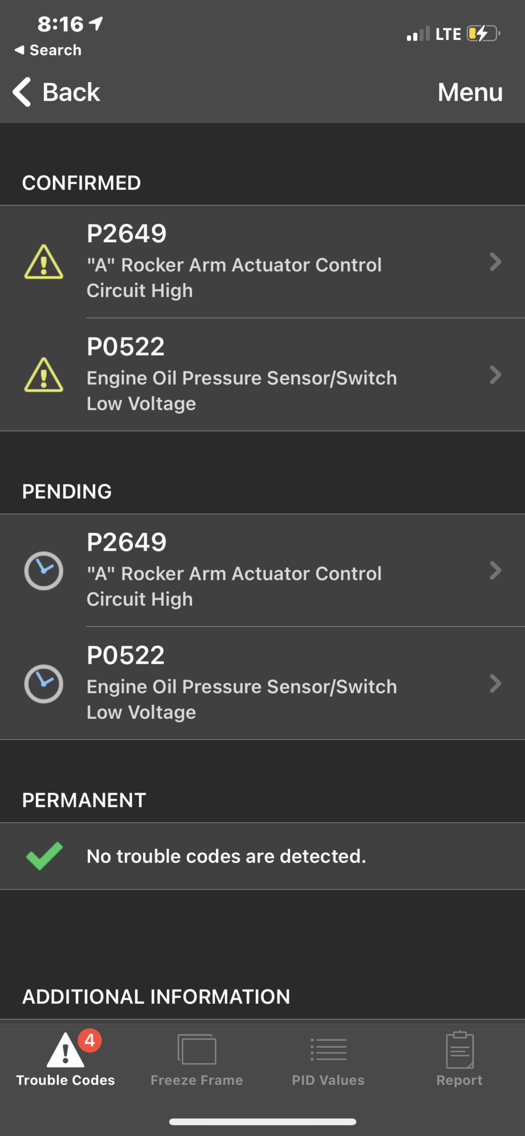Open the Menu in the top bar
The height and width of the screenshot is (1136, 525).
point(470,92)
